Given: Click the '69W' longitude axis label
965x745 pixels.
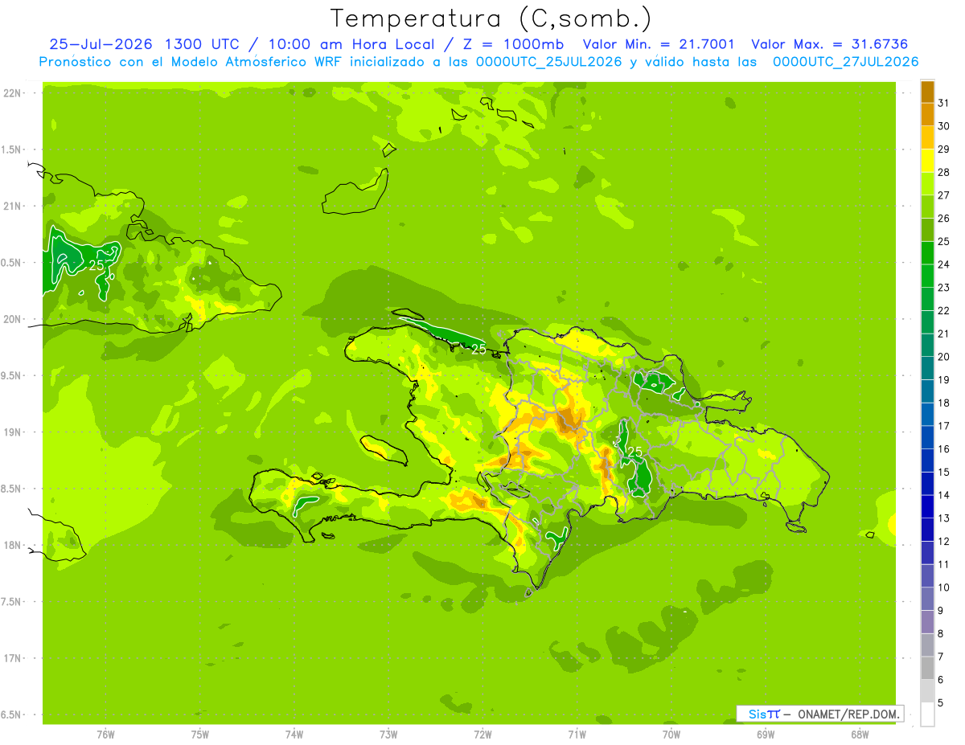Looking at the screenshot, I should [x=766, y=734].
